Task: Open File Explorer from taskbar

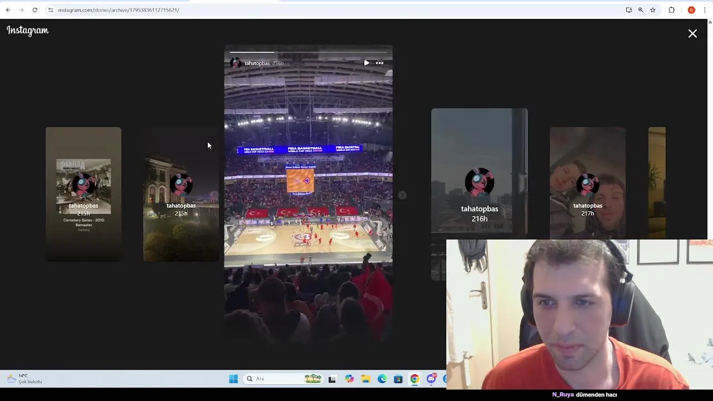Action: coord(366,379)
